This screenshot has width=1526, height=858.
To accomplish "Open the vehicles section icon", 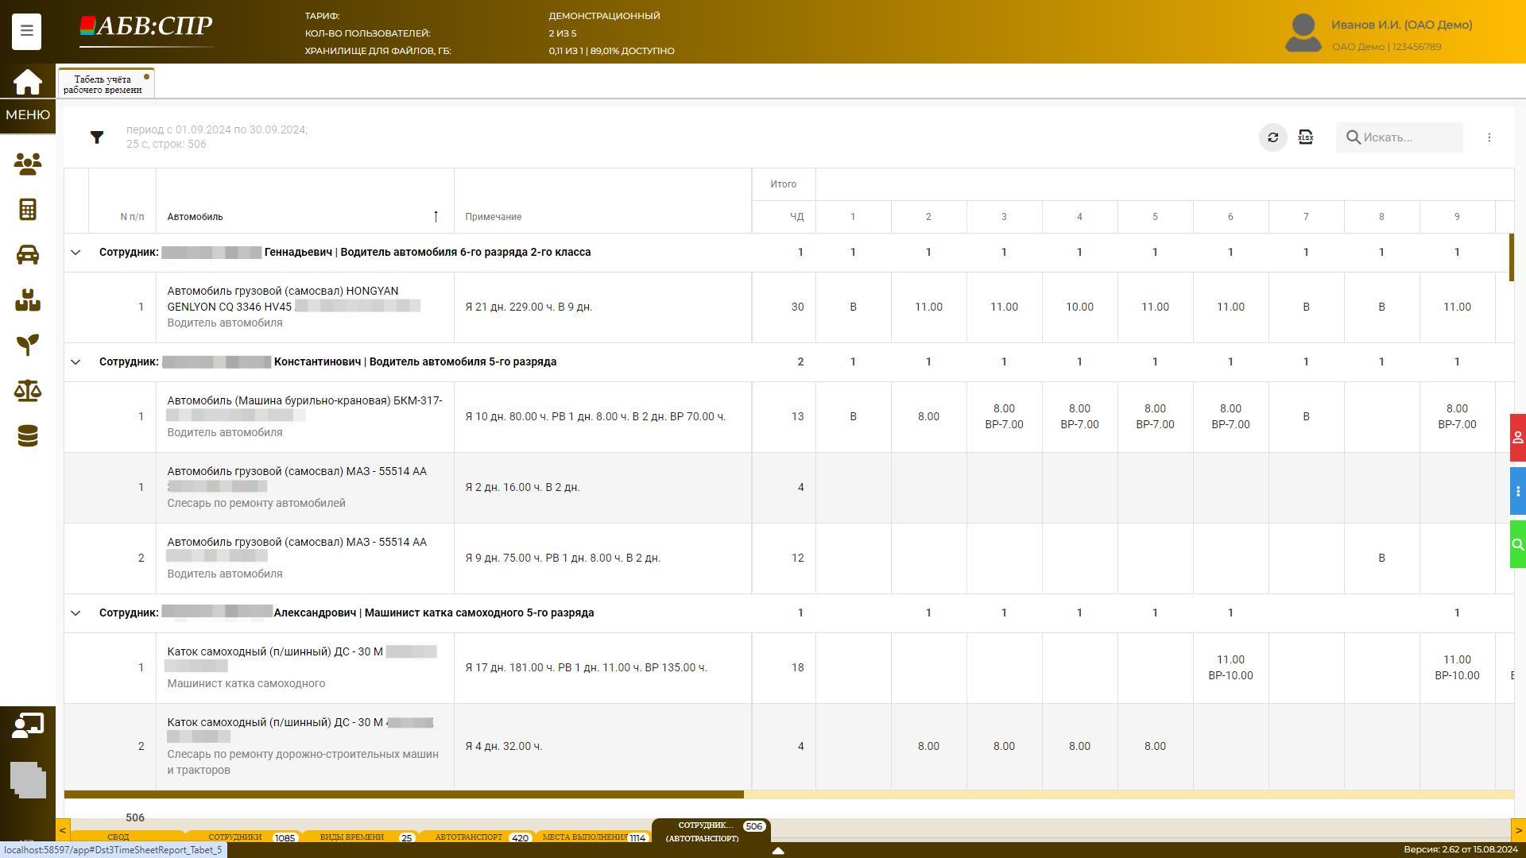I will (x=28, y=255).
